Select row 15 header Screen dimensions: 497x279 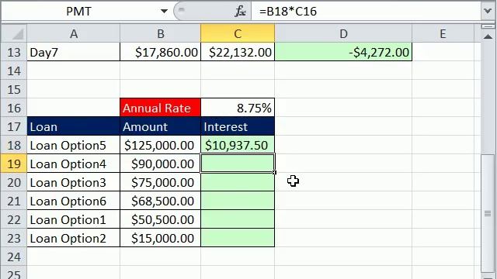coord(14,90)
